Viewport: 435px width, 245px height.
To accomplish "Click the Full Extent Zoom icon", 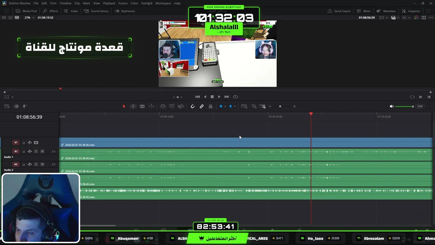I will point(244,107).
